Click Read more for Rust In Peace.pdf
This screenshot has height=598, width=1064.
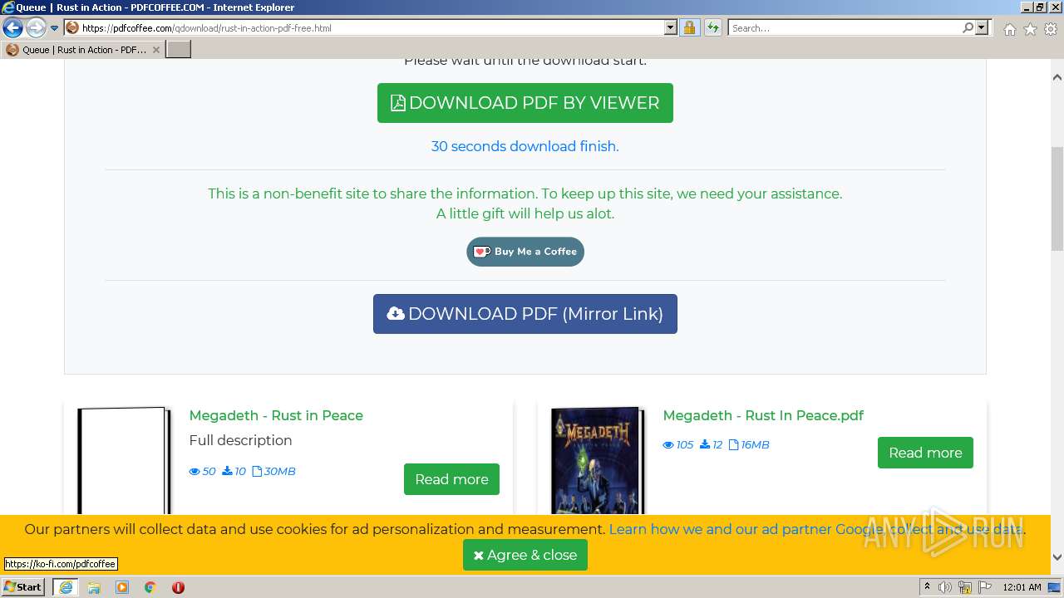925,453
